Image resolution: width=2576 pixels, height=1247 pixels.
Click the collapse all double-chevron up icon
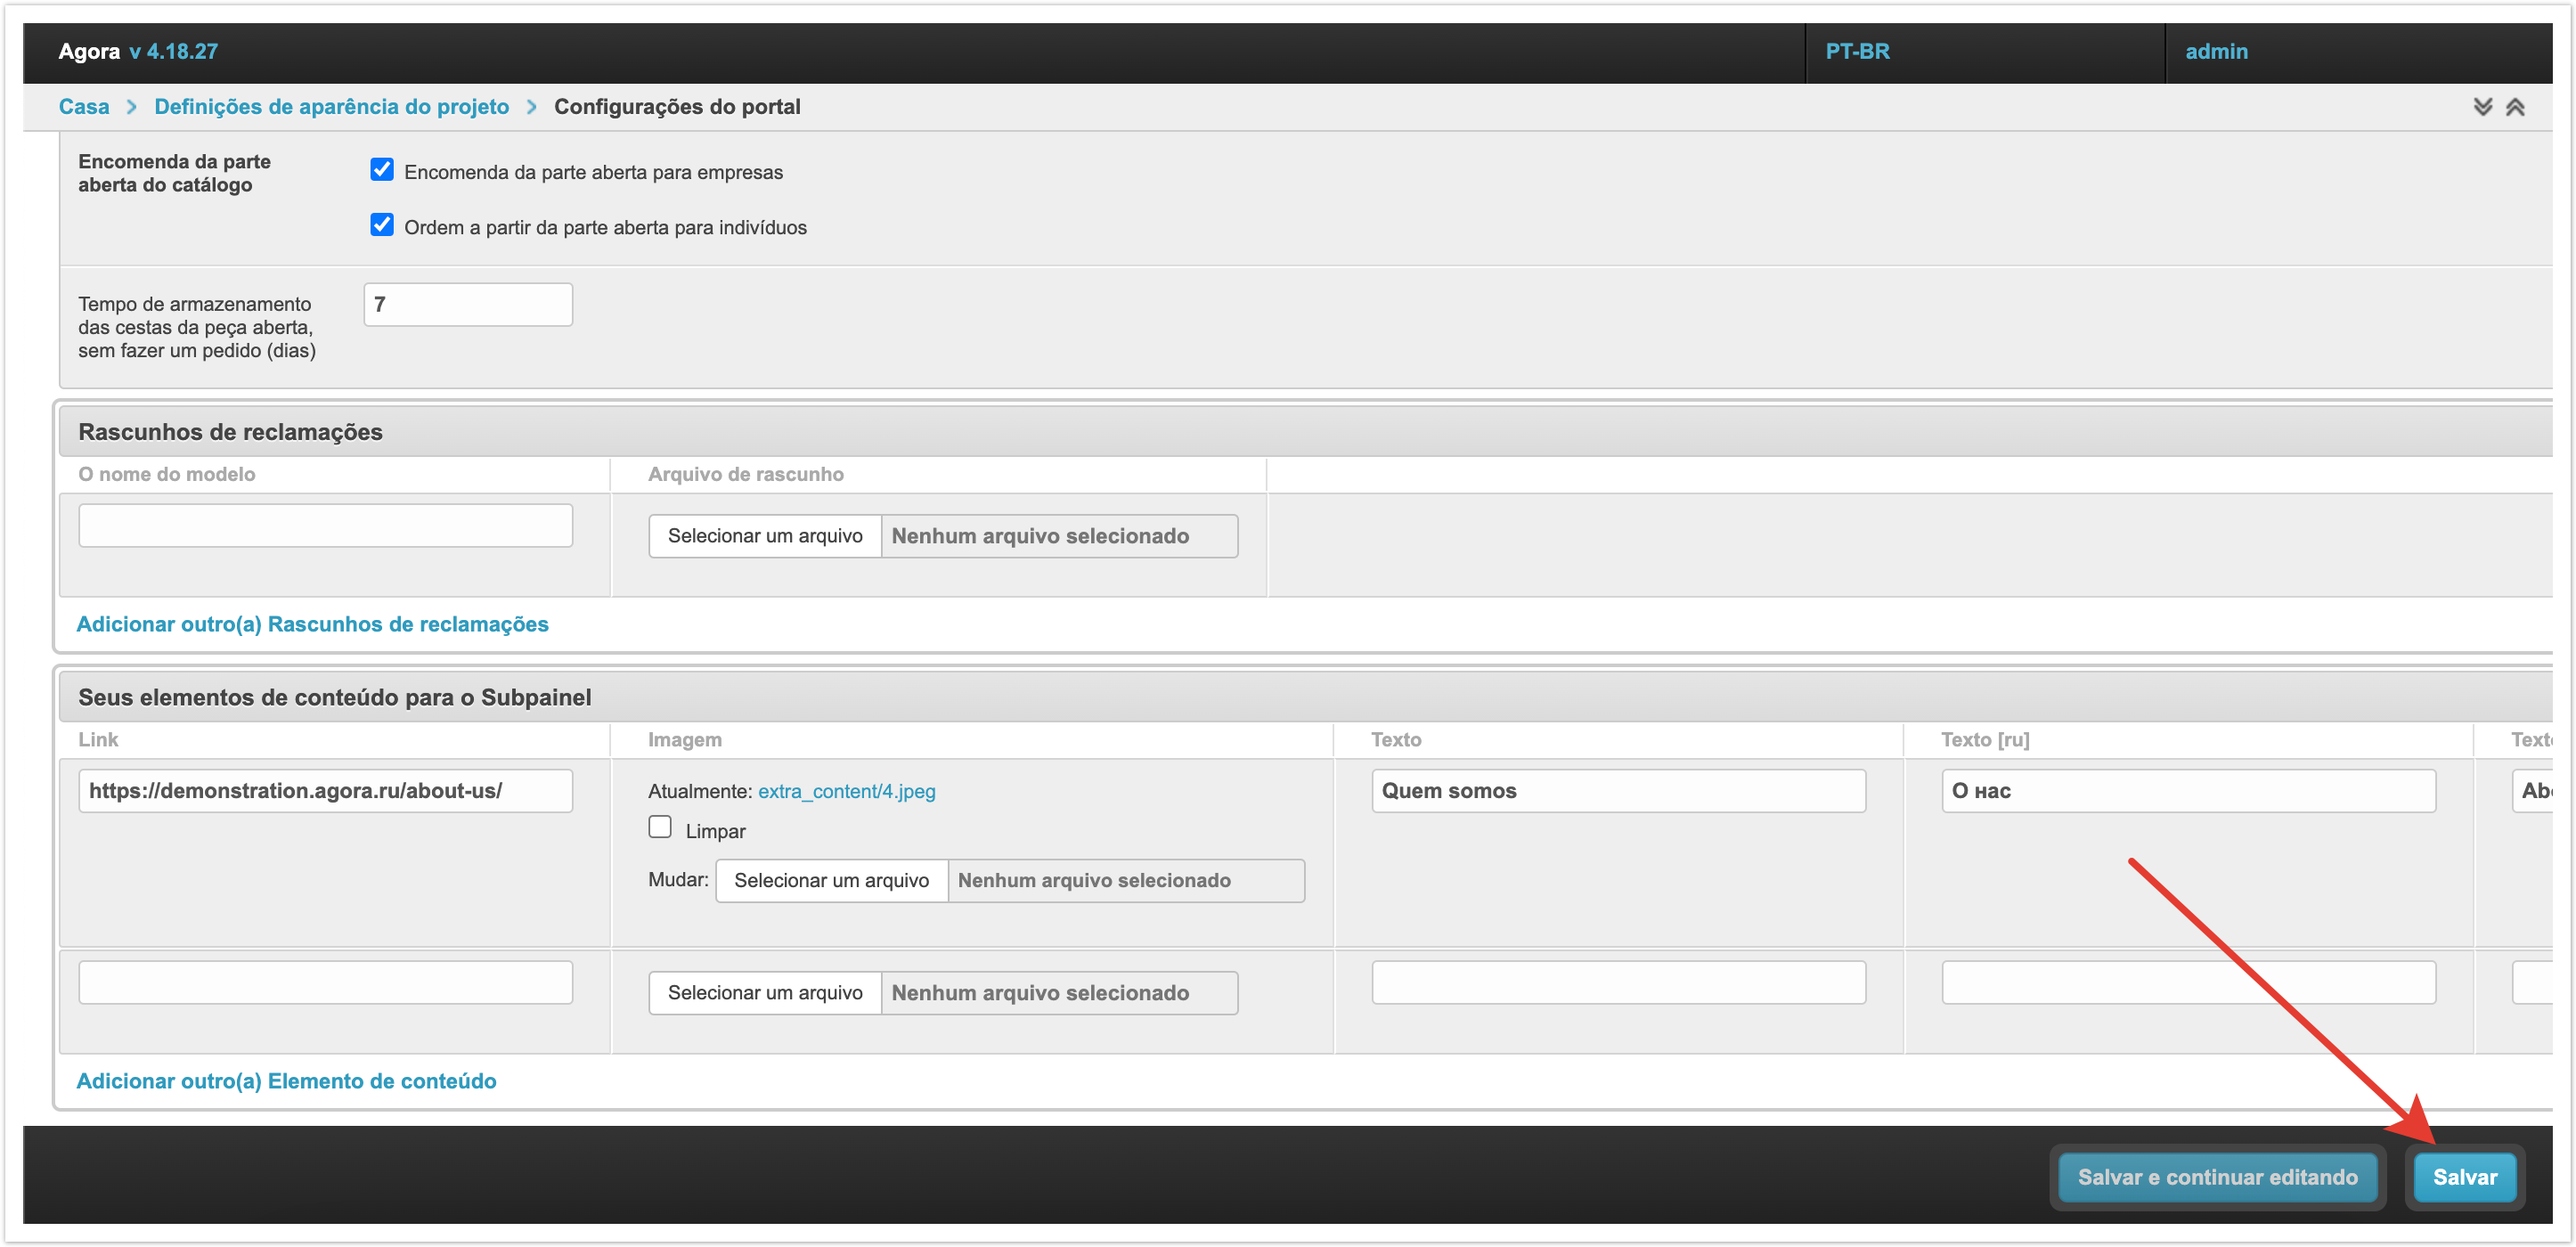(x=2515, y=107)
